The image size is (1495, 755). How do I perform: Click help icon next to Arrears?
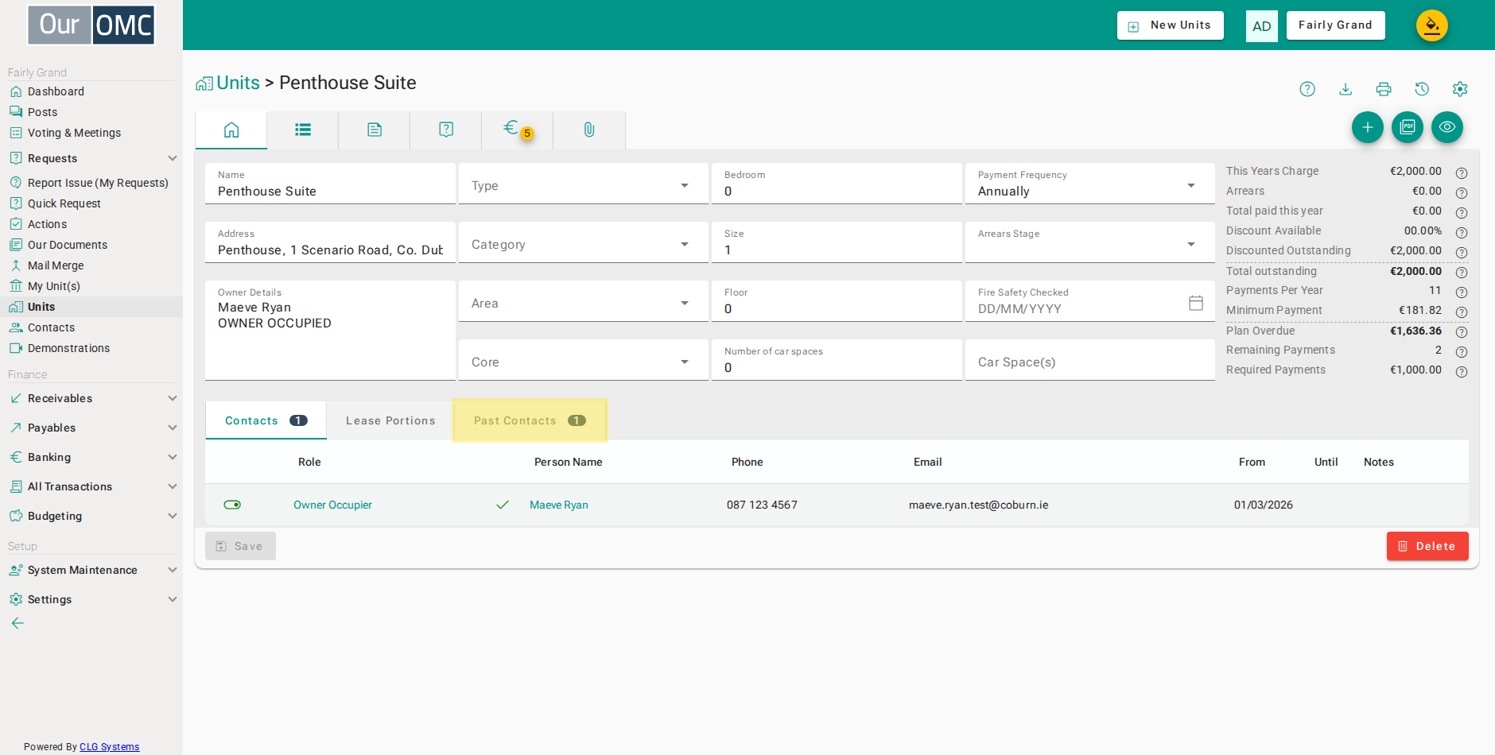1462,192
